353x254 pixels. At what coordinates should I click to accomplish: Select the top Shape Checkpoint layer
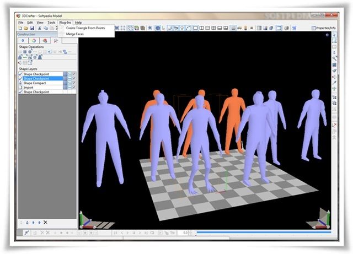tap(41, 74)
